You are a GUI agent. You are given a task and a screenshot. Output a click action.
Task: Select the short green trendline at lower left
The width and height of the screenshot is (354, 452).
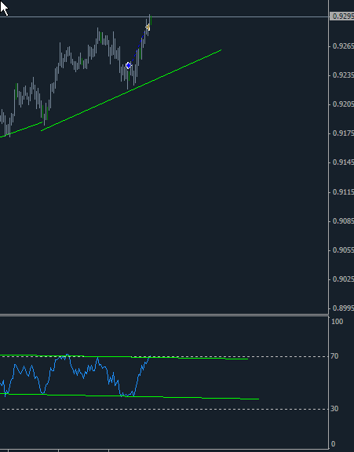pyautogui.click(x=21, y=129)
